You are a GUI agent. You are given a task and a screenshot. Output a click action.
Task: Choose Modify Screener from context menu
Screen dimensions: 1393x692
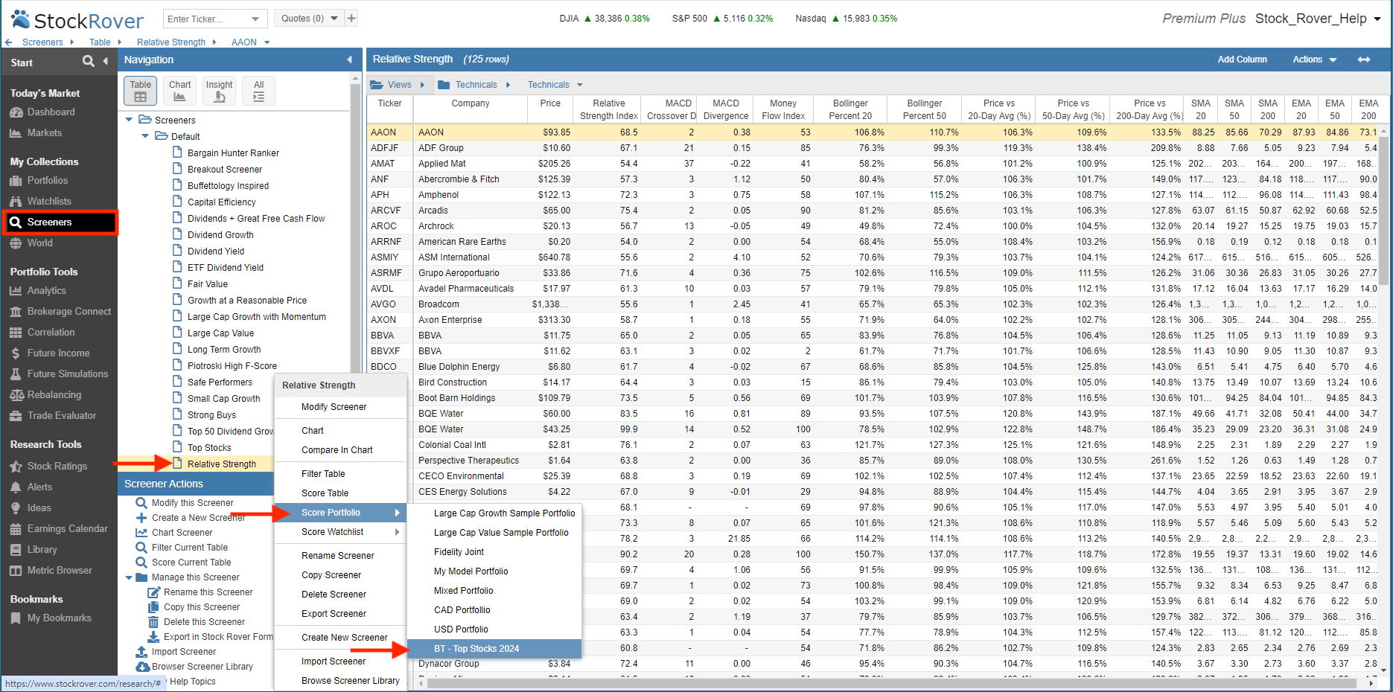click(334, 407)
